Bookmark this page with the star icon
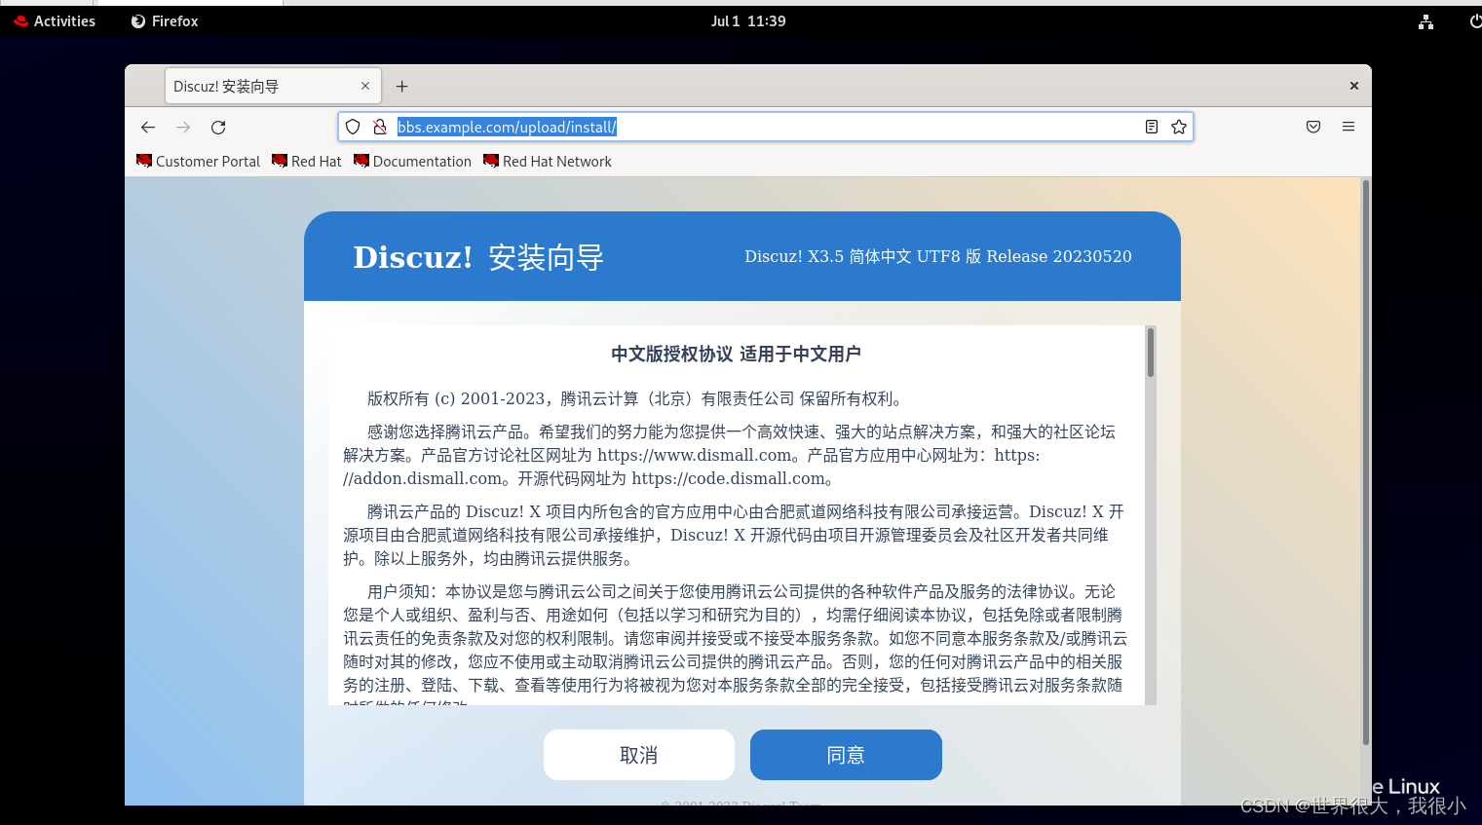This screenshot has height=825, width=1482. [1178, 127]
